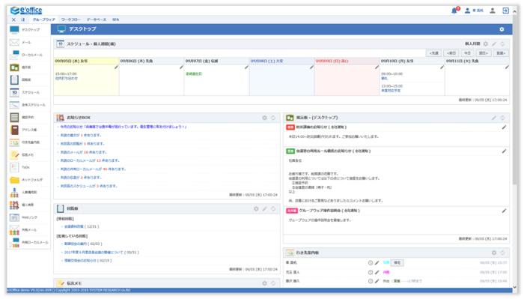Go to next day with 翌日> button
The width and height of the screenshot is (524, 299).
tap(484, 53)
